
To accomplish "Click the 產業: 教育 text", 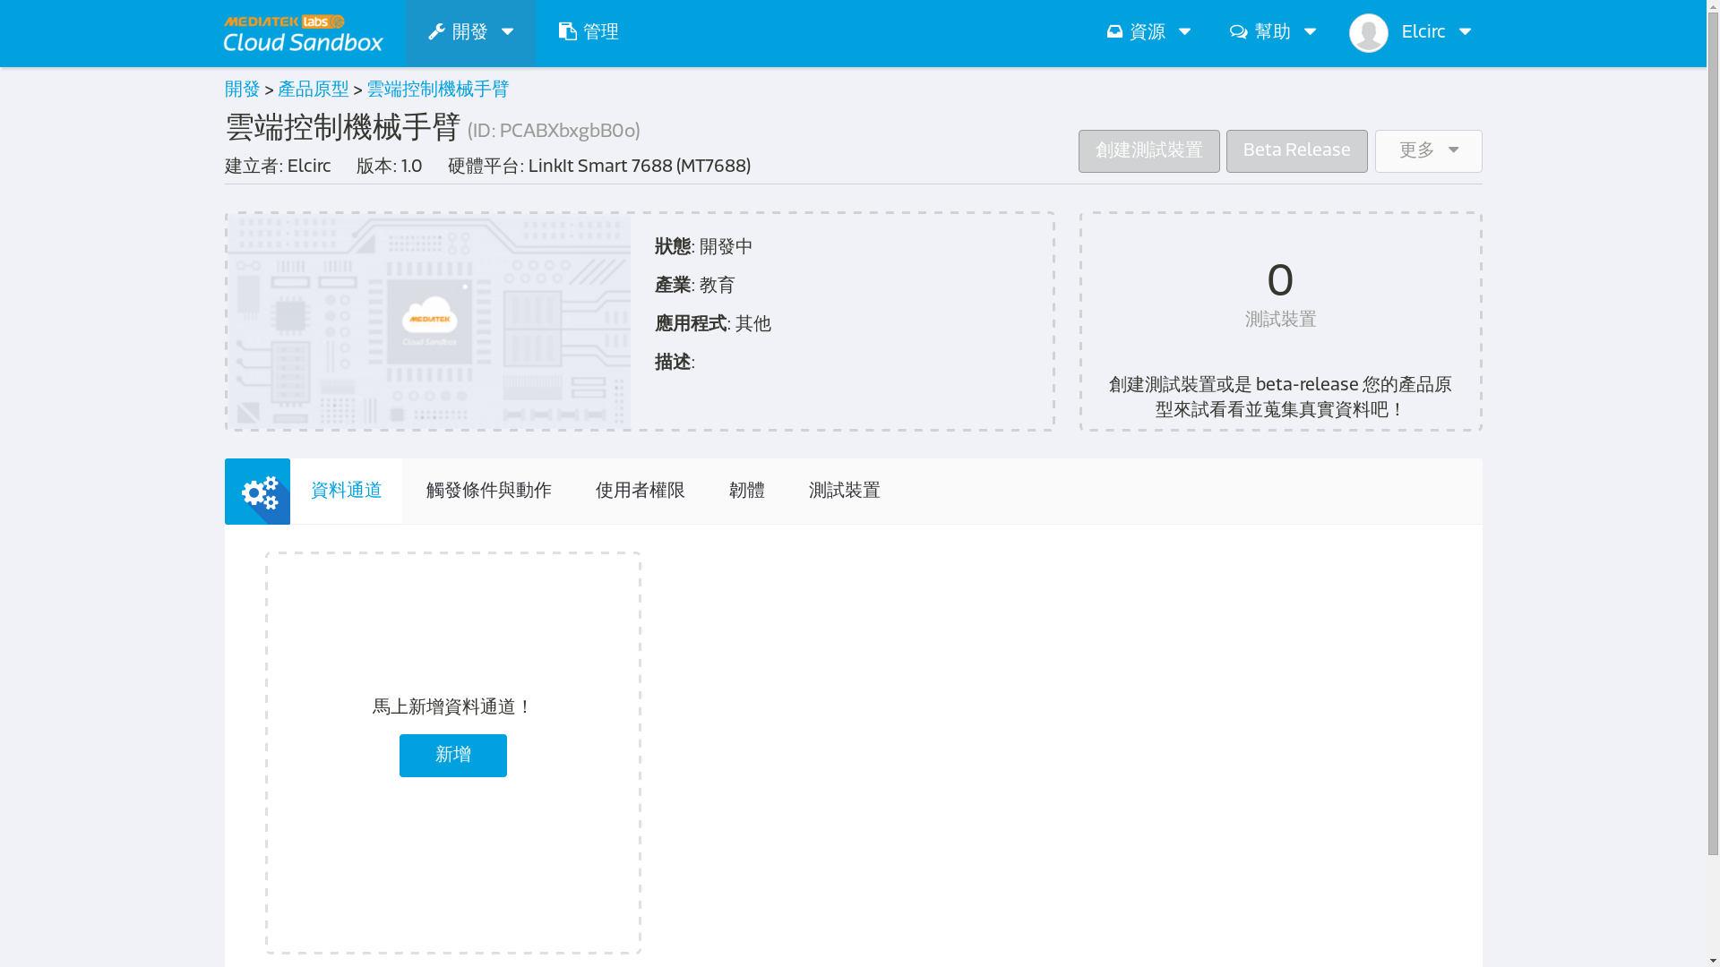I will 695,286.
